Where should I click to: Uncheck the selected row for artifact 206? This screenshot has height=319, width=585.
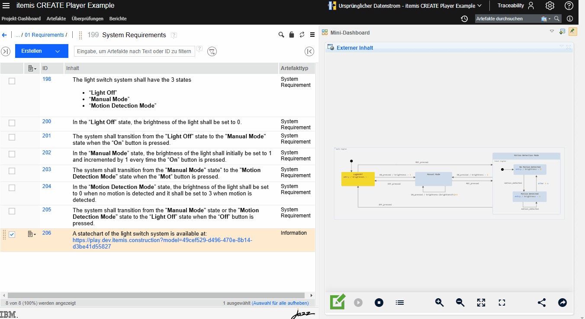(x=12, y=234)
